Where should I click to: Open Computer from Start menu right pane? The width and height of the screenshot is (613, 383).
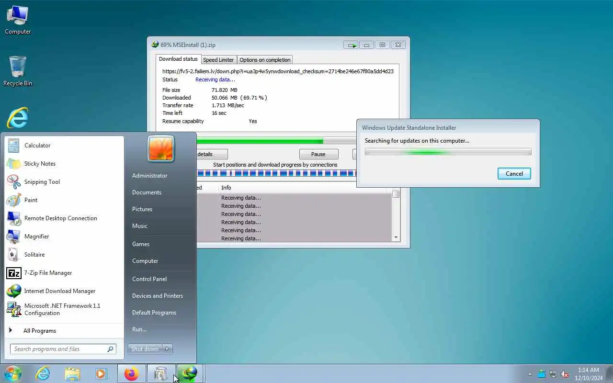(145, 261)
